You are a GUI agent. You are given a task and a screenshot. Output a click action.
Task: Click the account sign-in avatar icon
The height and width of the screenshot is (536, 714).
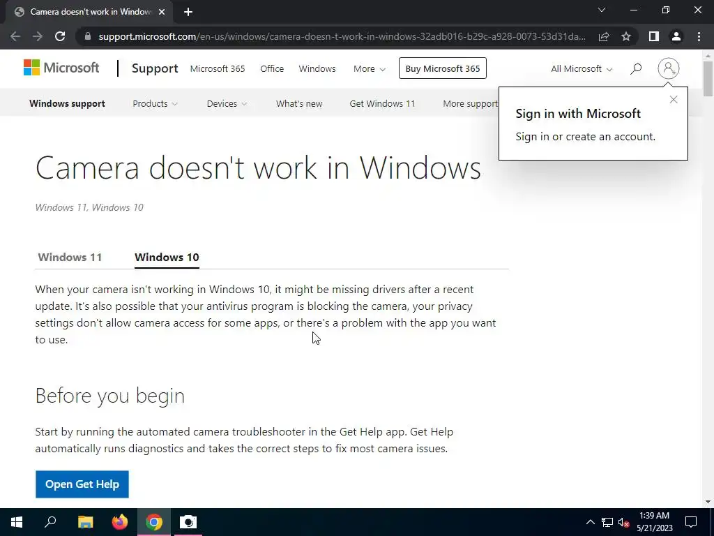(669, 68)
